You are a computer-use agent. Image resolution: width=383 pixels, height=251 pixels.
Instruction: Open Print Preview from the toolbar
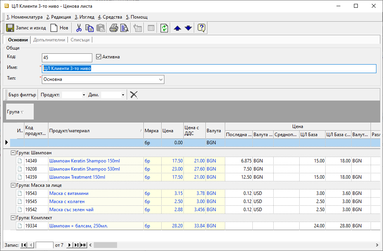[x=124, y=28]
